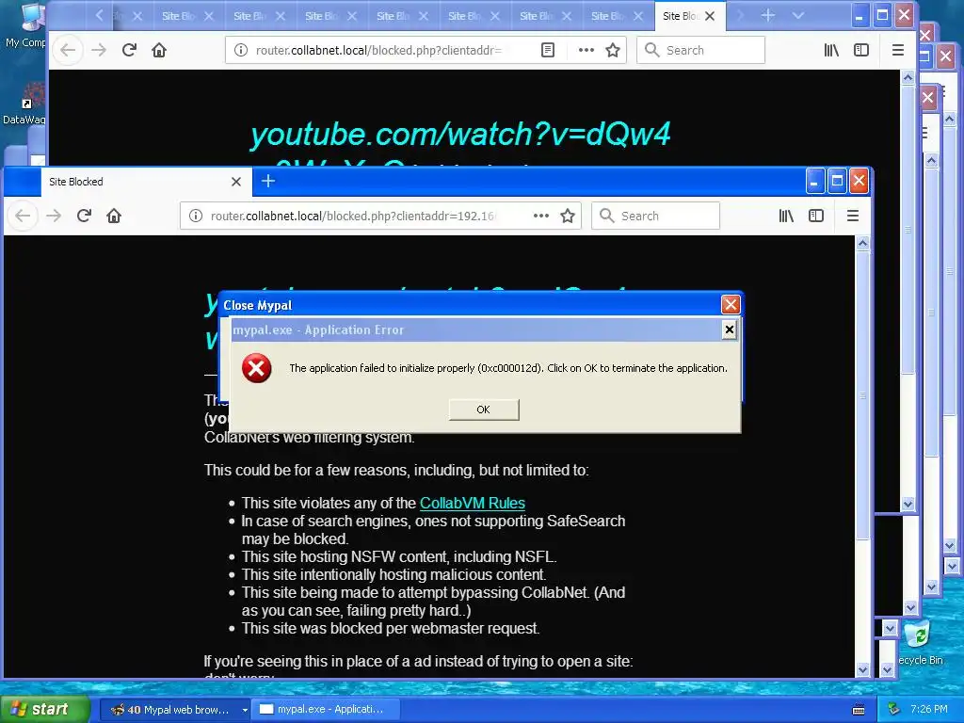
Task: Close the active tab in the rear window
Action: pyautogui.click(x=710, y=16)
